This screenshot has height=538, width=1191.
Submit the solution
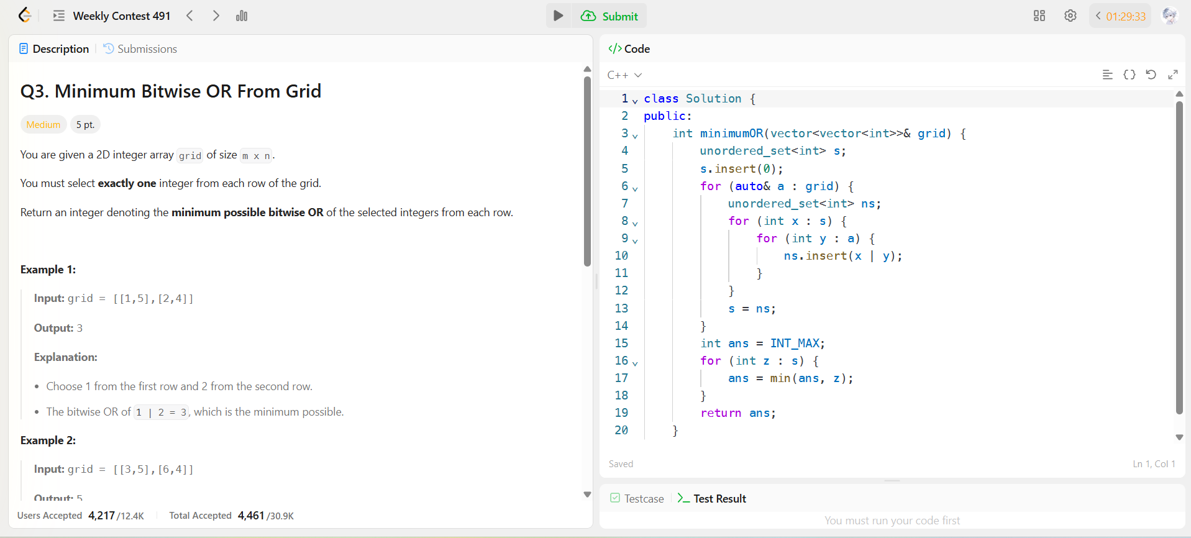point(610,16)
